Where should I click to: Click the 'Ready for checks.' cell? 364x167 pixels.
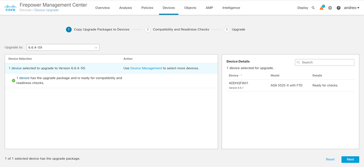pyautogui.click(x=325, y=85)
